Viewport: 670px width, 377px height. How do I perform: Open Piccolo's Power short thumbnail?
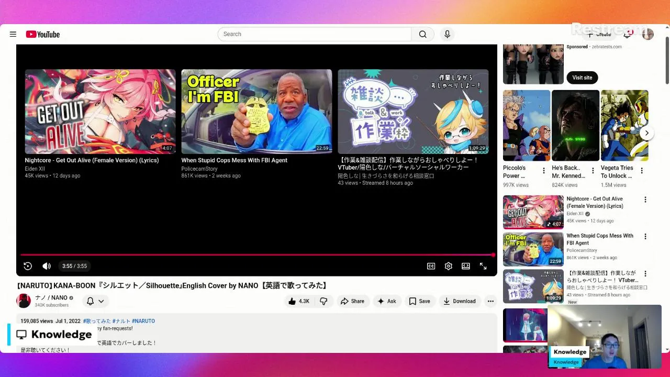pyautogui.click(x=527, y=126)
